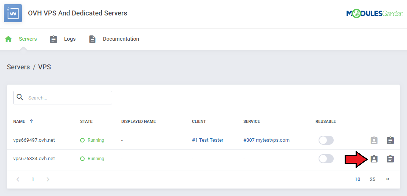Click the magnifier icon in search box

tap(20, 97)
